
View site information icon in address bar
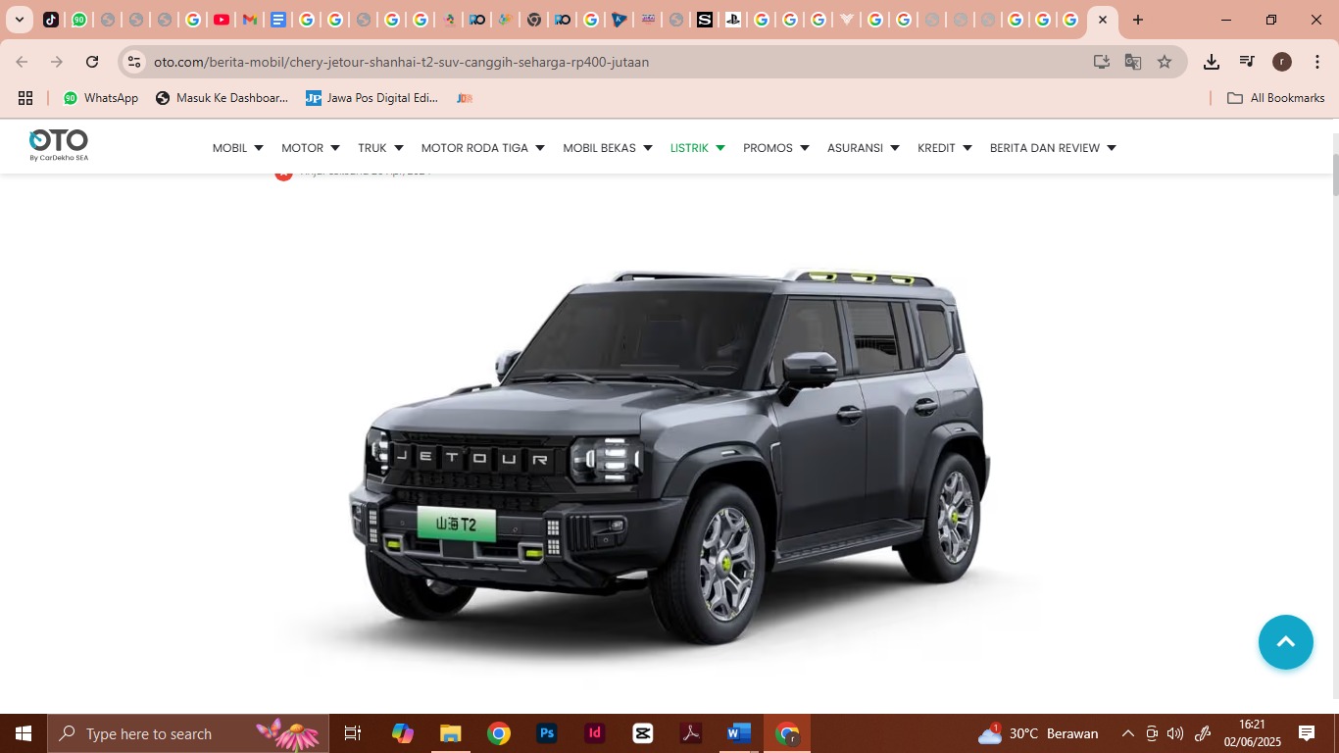point(135,62)
